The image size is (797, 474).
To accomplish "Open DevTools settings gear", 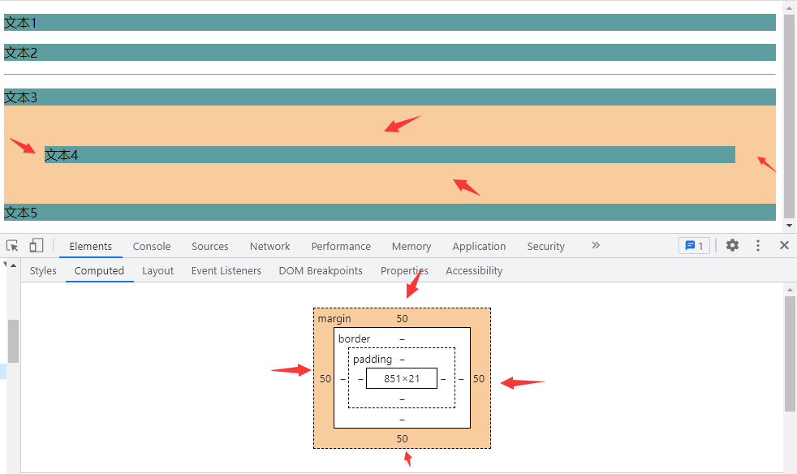I will [732, 246].
